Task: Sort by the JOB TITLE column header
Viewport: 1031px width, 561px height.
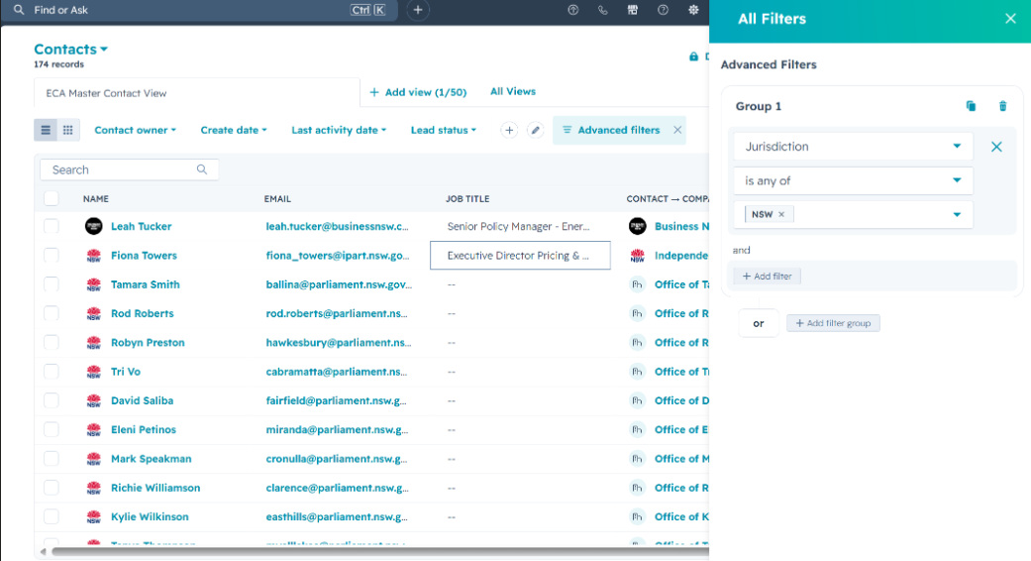Action: tap(467, 198)
